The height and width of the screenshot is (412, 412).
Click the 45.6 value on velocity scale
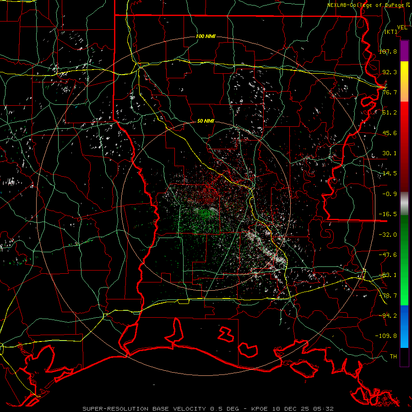click(390, 133)
